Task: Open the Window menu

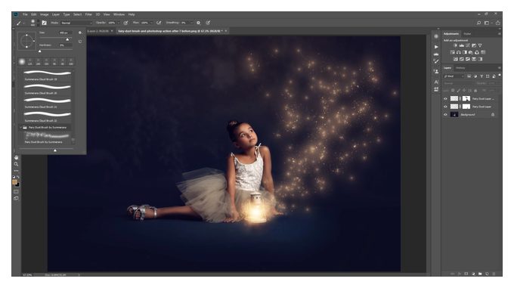Action: click(119, 14)
